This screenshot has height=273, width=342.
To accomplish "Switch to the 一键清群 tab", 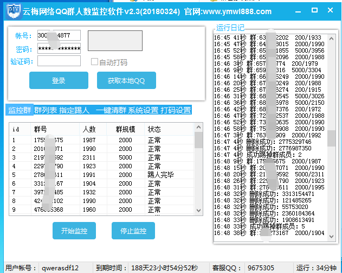I will point(111,110).
